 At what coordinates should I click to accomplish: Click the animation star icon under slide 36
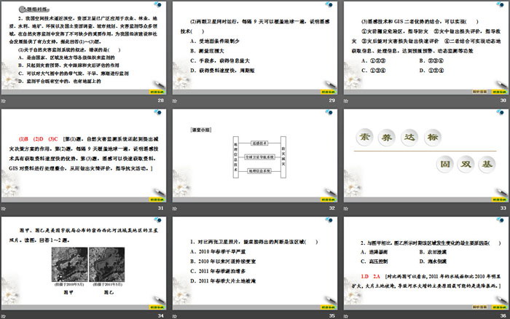(344, 315)
